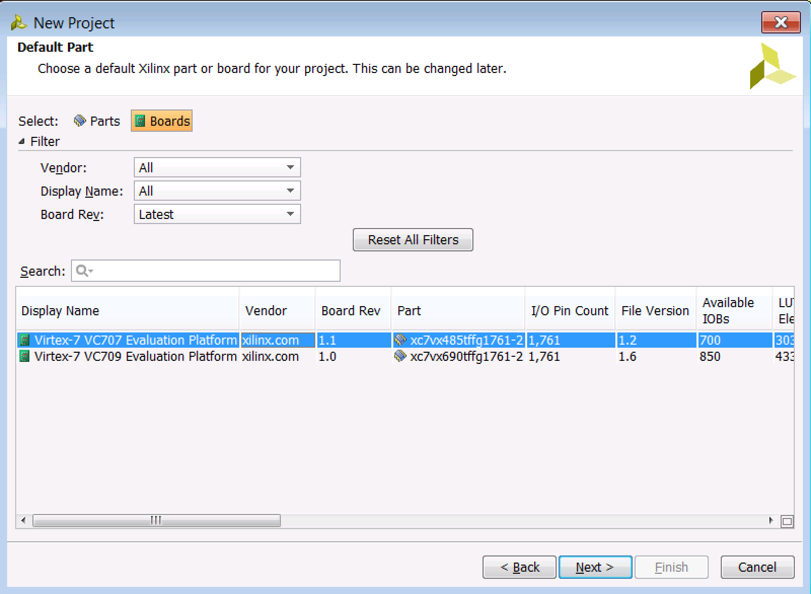Click into the Search field

click(206, 271)
